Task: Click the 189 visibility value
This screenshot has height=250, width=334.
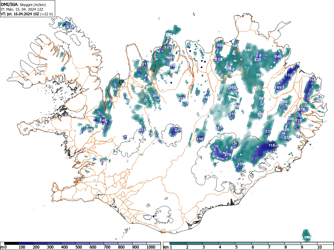Action: [x=278, y=87]
